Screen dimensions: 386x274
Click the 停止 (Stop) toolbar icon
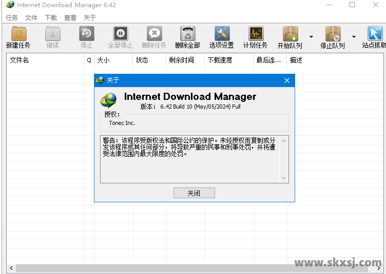click(x=87, y=34)
